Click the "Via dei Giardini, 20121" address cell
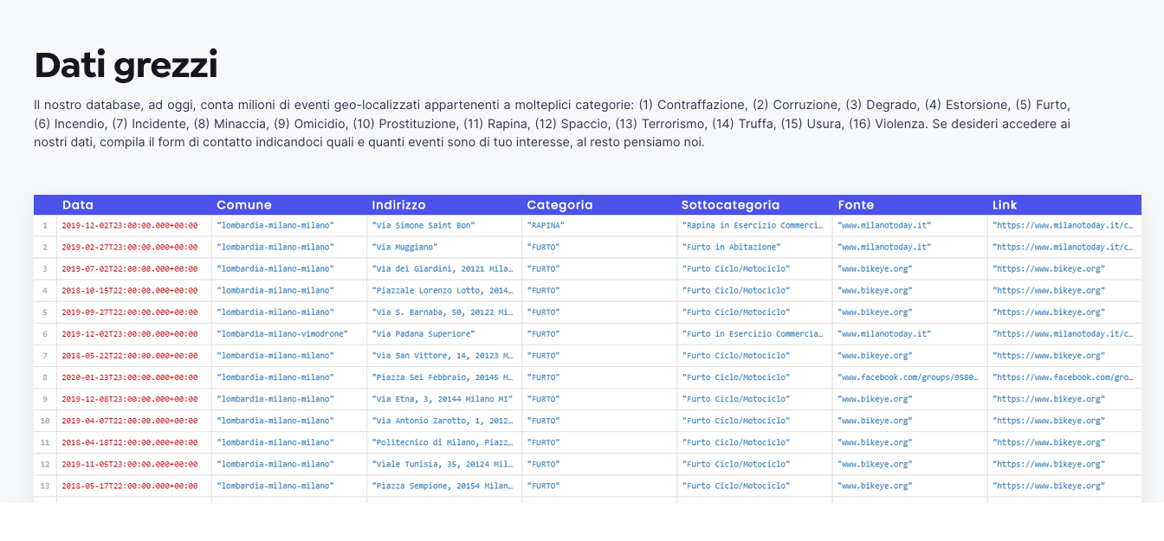 444,269
